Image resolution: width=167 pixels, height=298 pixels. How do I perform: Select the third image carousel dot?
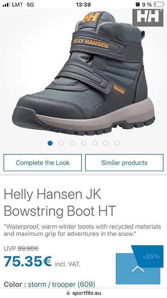[x=72, y=143]
